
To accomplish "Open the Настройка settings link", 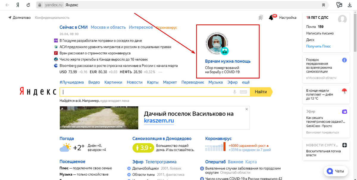I will (288, 18).
